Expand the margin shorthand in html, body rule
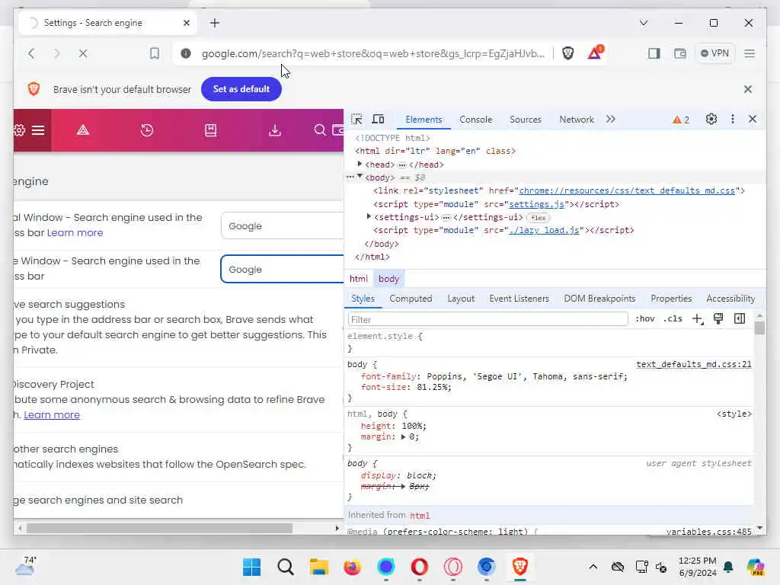The height and width of the screenshot is (585, 780). pos(404,436)
